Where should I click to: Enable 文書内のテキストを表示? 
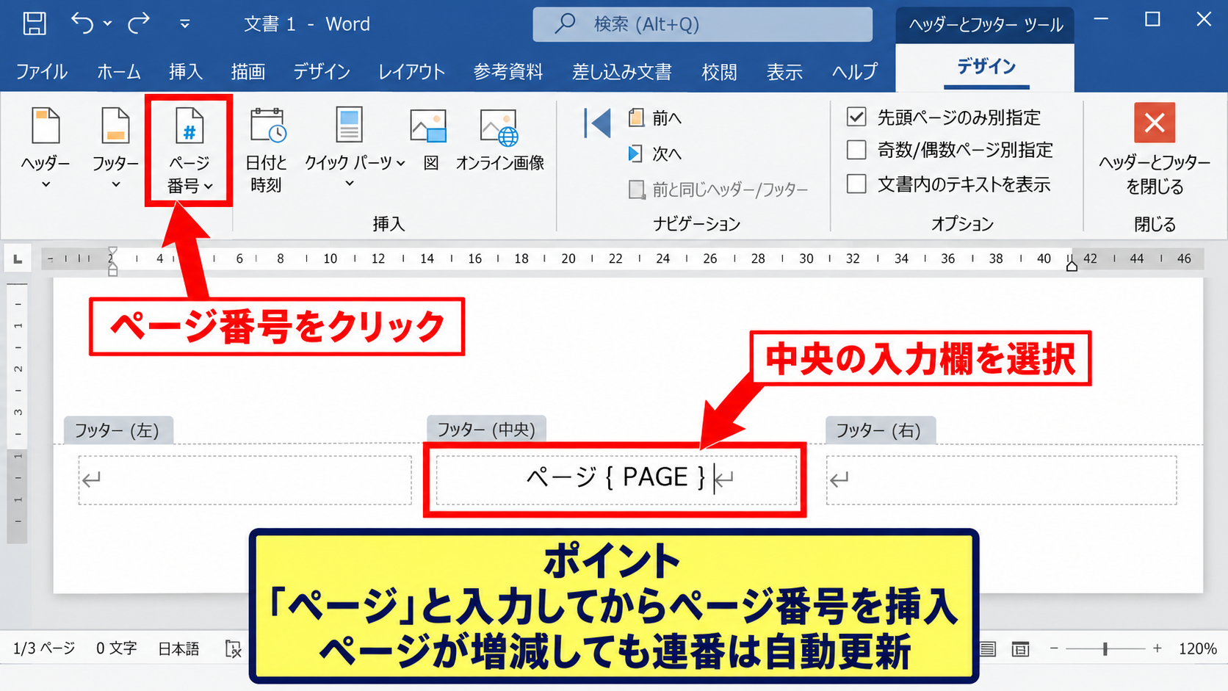pyautogui.click(x=856, y=184)
